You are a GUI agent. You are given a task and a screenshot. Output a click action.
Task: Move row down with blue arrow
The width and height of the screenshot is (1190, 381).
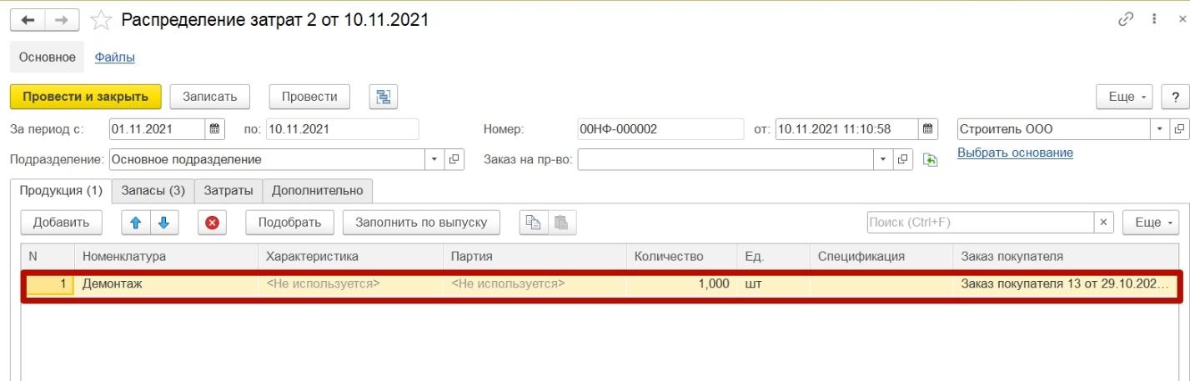163,223
